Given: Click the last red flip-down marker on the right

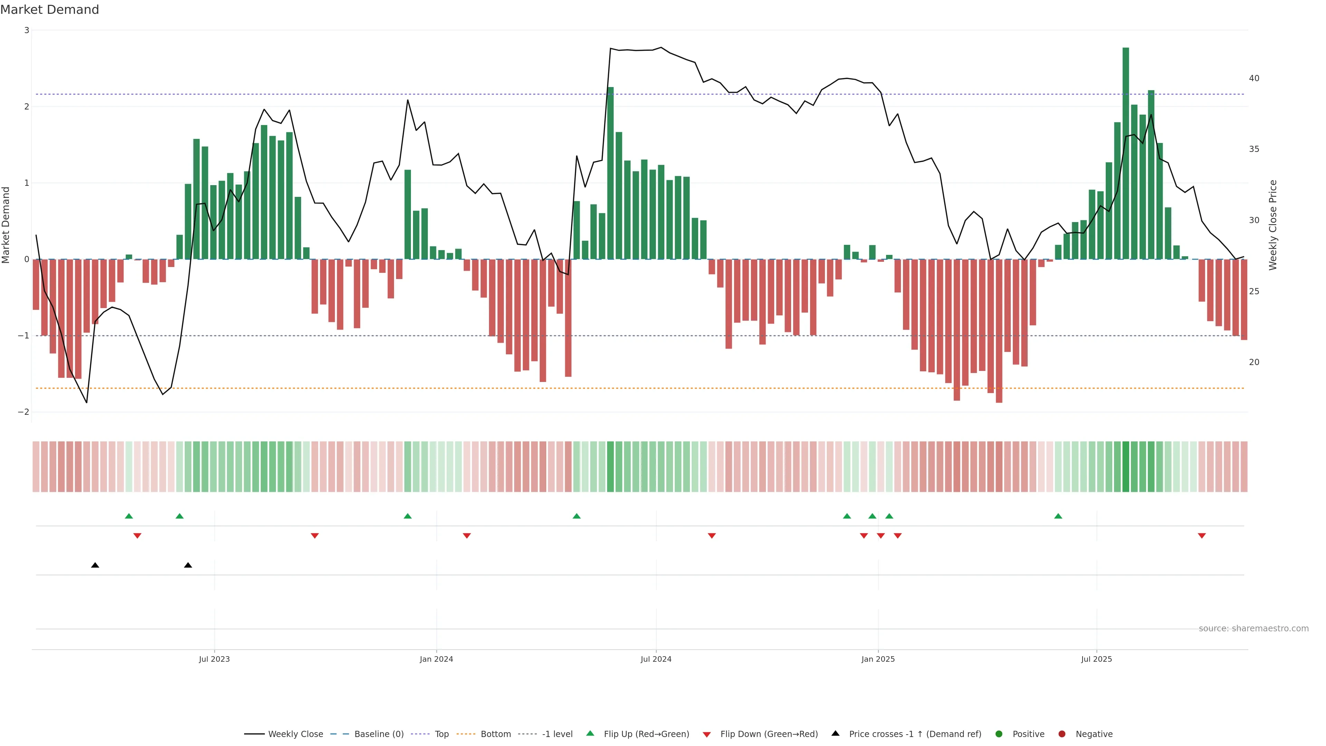Looking at the screenshot, I should (x=1202, y=536).
